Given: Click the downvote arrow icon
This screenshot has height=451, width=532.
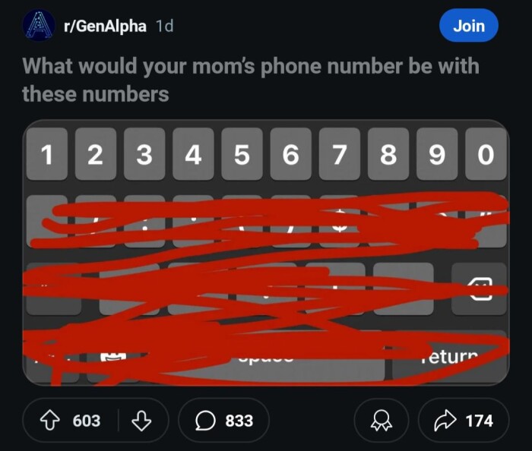Looking at the screenshot, I should click(141, 420).
